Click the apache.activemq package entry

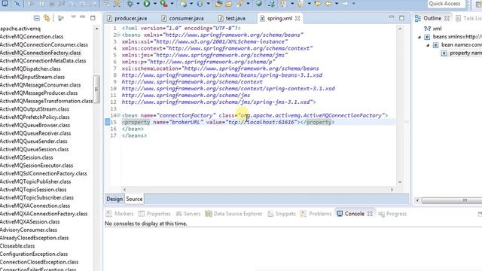coord(20,29)
